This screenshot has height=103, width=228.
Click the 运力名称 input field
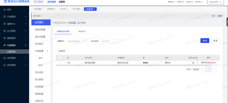pyautogui.click(x=110, y=41)
